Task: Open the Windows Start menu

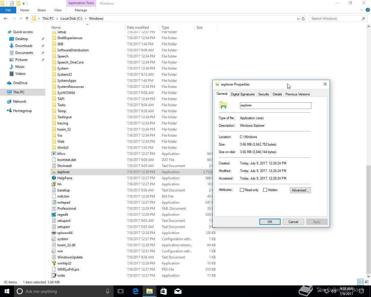Action: click(7, 291)
